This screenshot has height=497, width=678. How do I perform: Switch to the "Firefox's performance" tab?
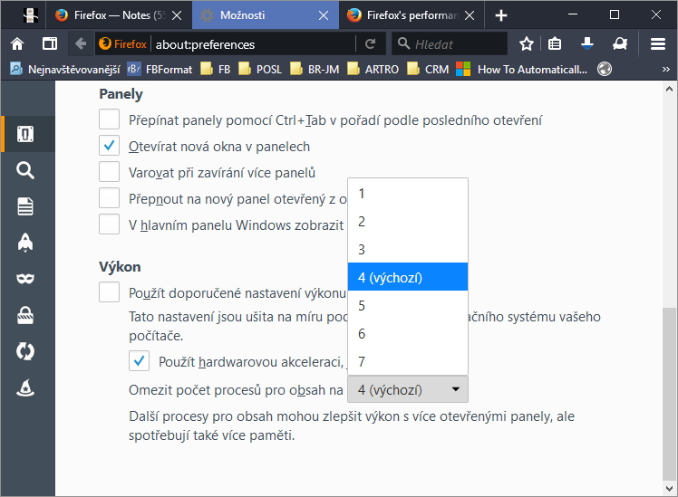click(408, 15)
